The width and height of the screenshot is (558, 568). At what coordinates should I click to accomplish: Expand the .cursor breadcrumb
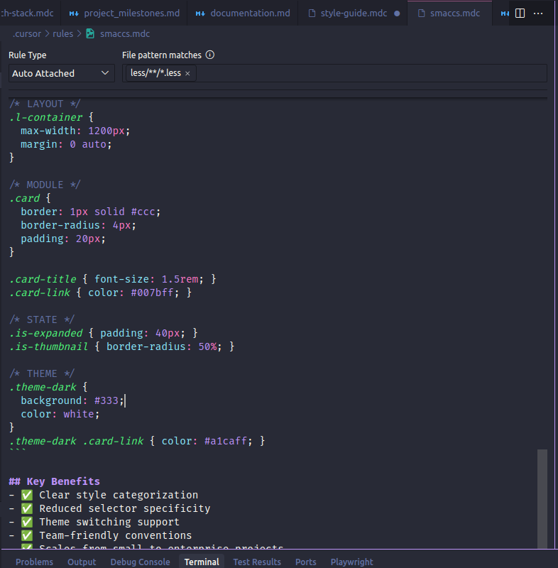point(26,33)
